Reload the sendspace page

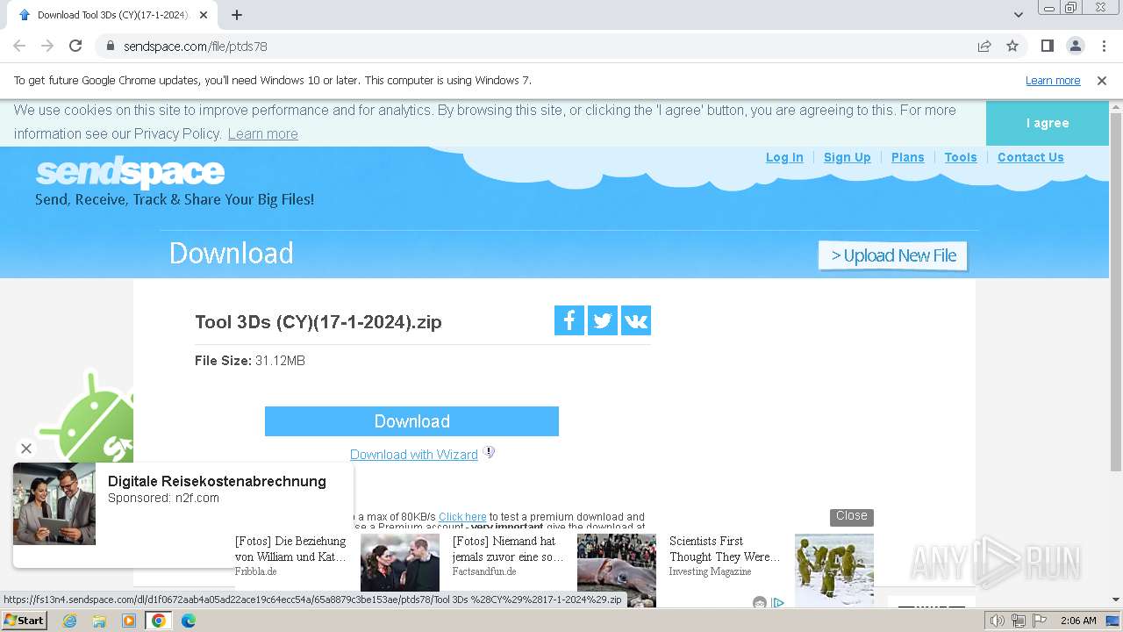click(x=75, y=46)
